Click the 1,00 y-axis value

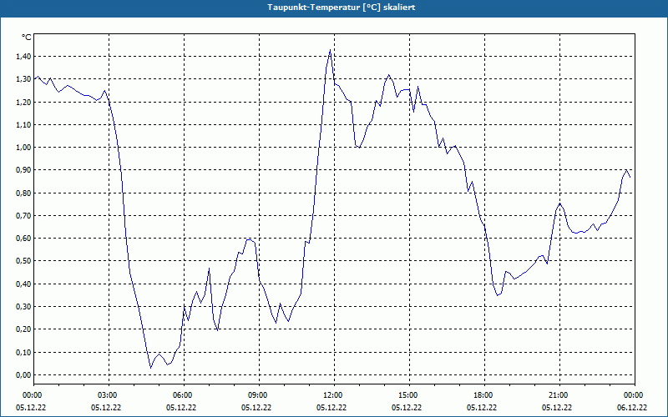(23, 148)
